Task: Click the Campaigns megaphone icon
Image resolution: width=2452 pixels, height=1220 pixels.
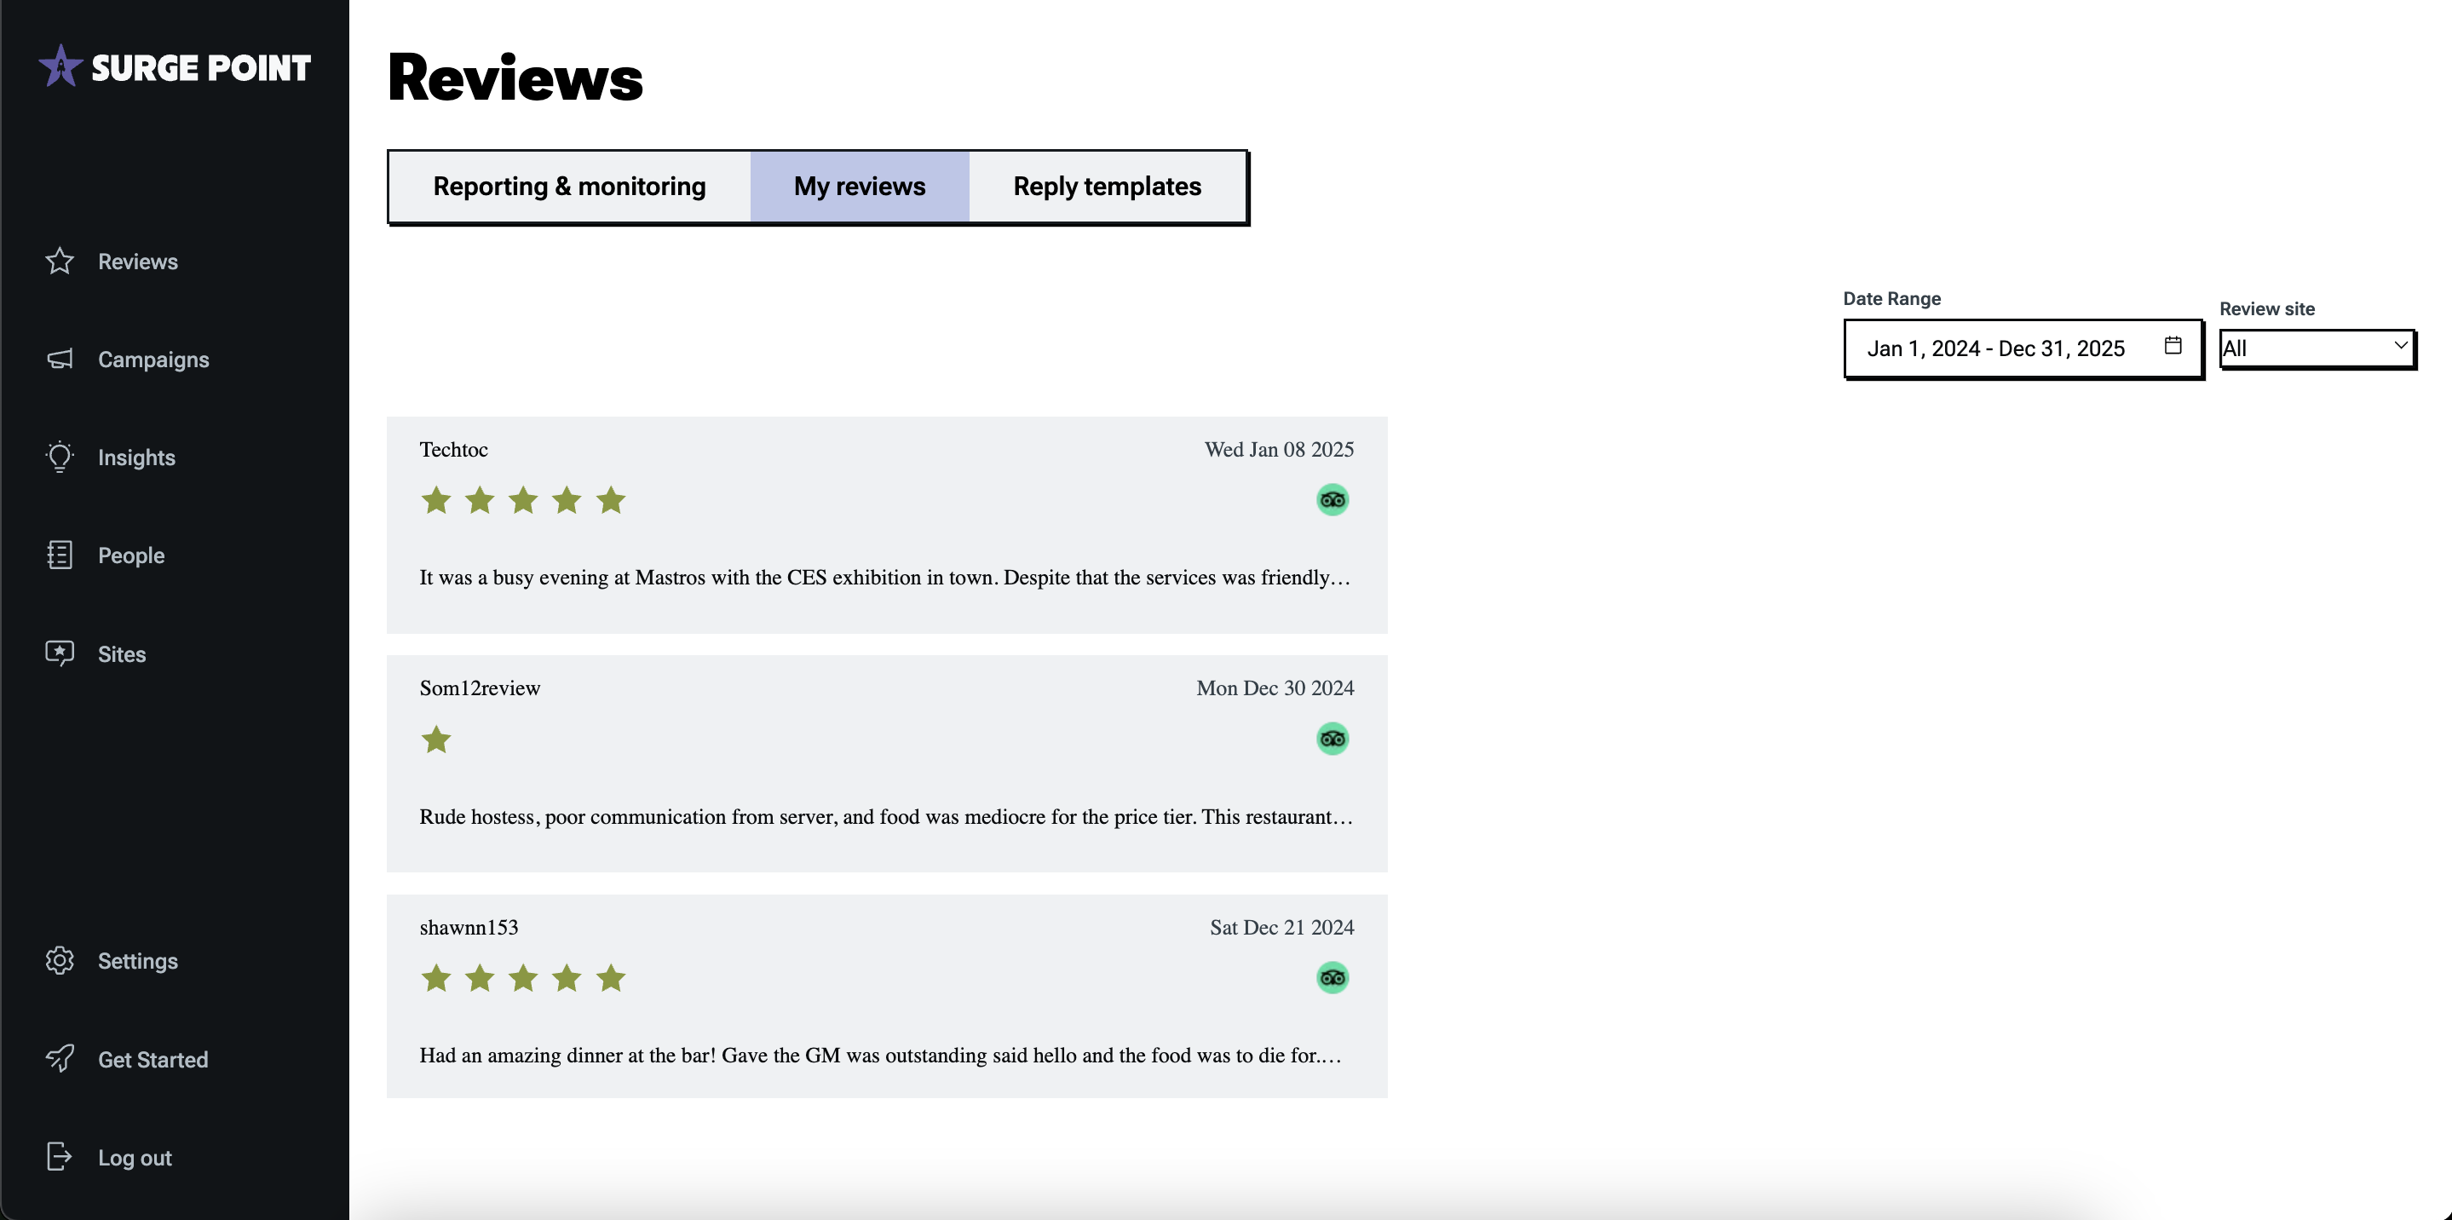Action: coord(59,359)
